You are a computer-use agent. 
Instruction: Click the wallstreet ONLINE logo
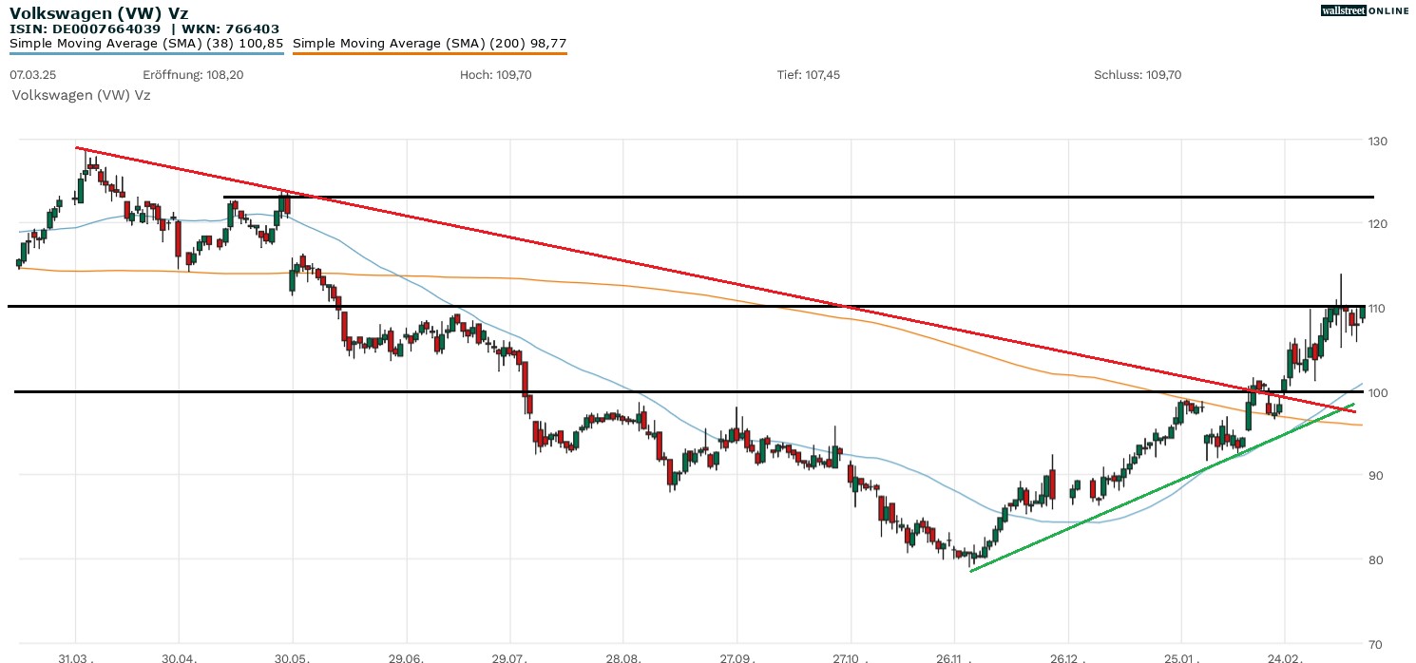[x=1365, y=10]
